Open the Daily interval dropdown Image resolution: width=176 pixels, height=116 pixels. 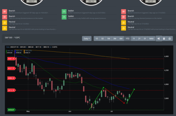pyautogui.click(x=87, y=39)
